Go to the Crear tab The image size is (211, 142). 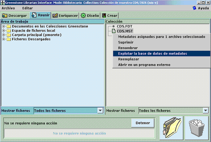coord(110,16)
